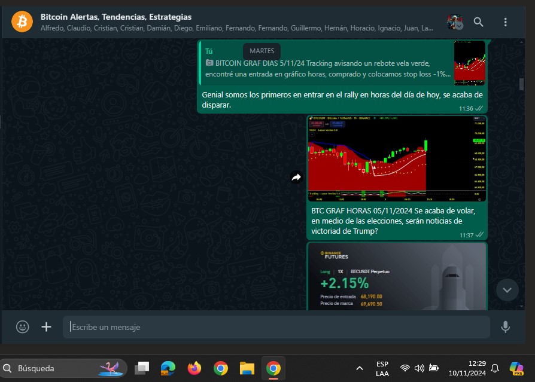Open Firefox from the taskbar
This screenshot has width=535, height=382.
point(194,368)
